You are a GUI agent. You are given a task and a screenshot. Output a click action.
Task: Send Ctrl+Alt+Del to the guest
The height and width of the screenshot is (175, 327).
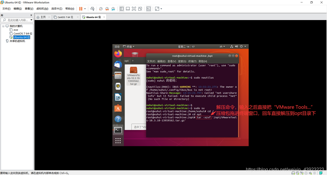pos(92,9)
